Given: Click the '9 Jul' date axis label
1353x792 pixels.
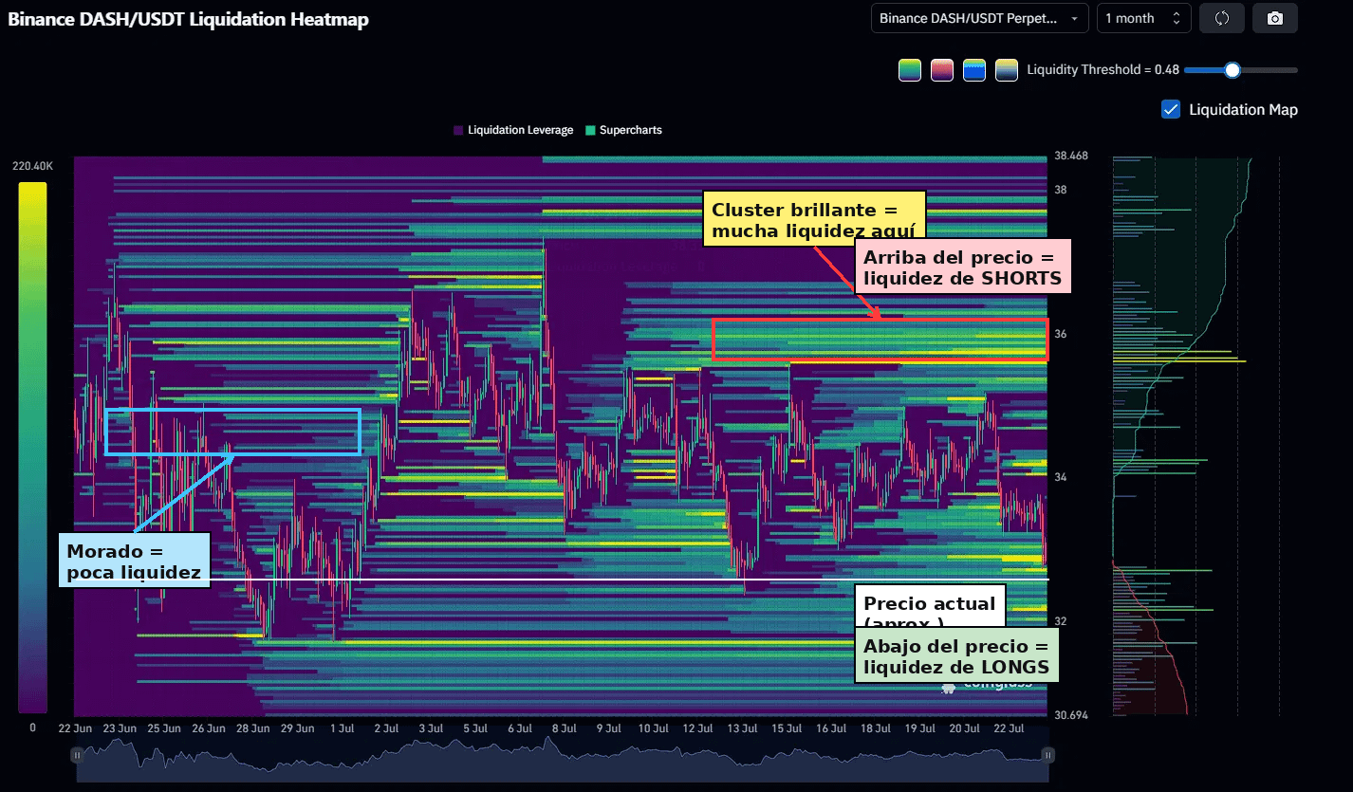Looking at the screenshot, I should pyautogui.click(x=607, y=728).
